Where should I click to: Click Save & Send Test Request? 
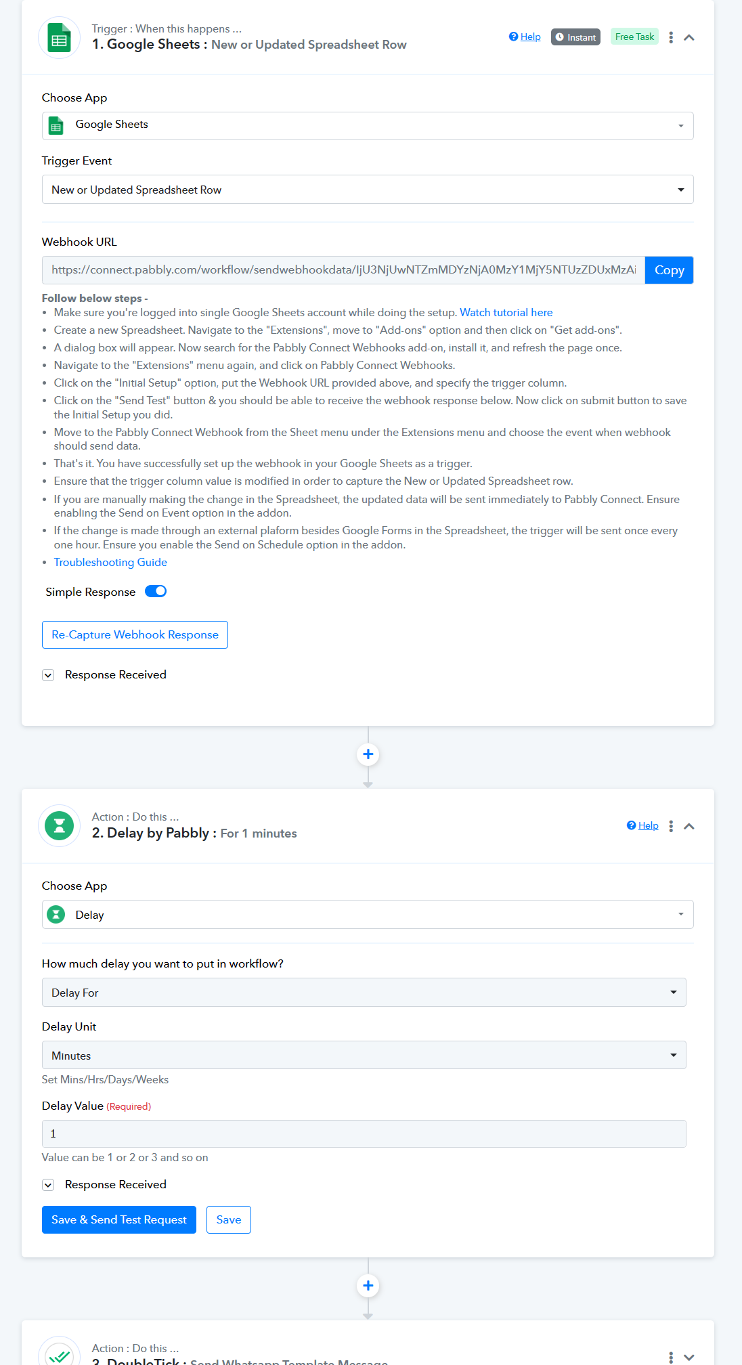119,1219
